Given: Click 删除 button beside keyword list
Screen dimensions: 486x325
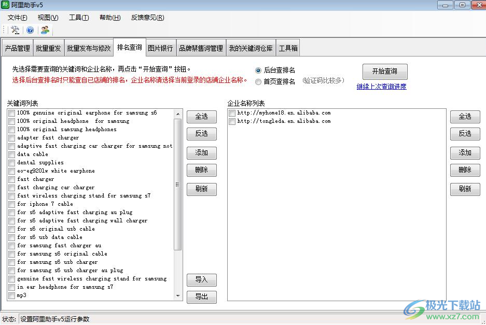Looking at the screenshot, I should pyautogui.click(x=201, y=170).
